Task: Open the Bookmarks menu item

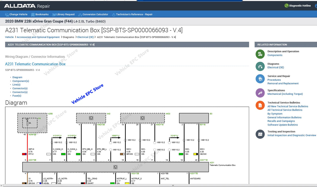Action: click(x=42, y=15)
